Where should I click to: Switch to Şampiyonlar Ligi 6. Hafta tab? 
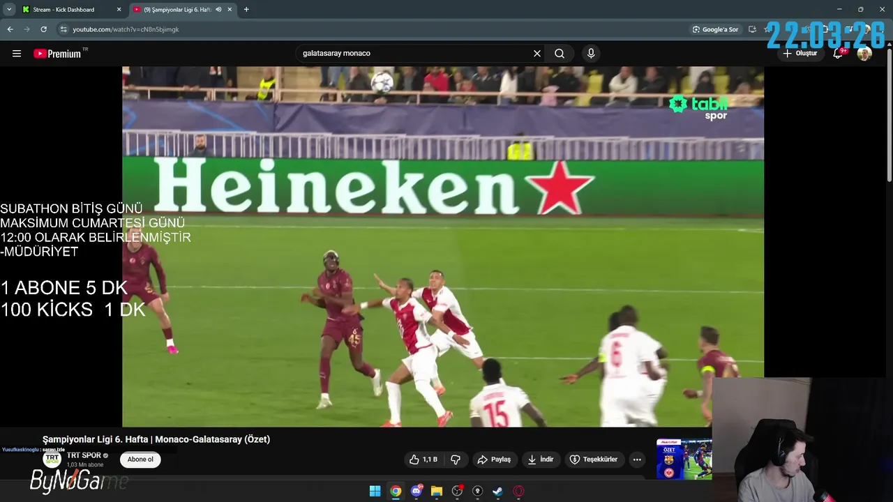tap(183, 10)
